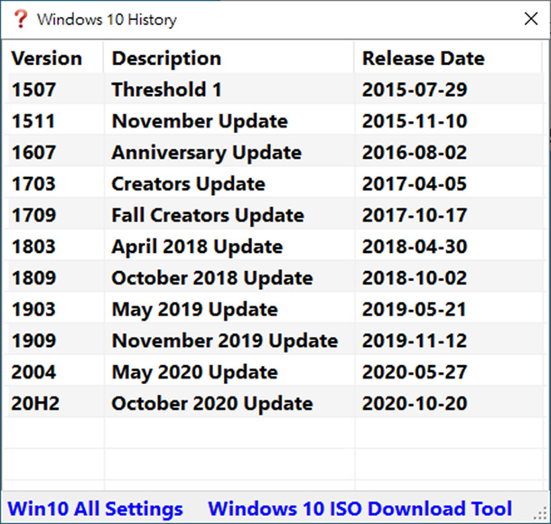Viewport: 551px width, 524px height.
Task: Click the Fall Creators Update description
Action: tap(208, 215)
